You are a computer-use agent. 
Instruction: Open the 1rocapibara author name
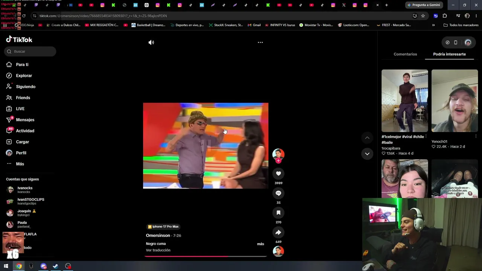point(391,148)
